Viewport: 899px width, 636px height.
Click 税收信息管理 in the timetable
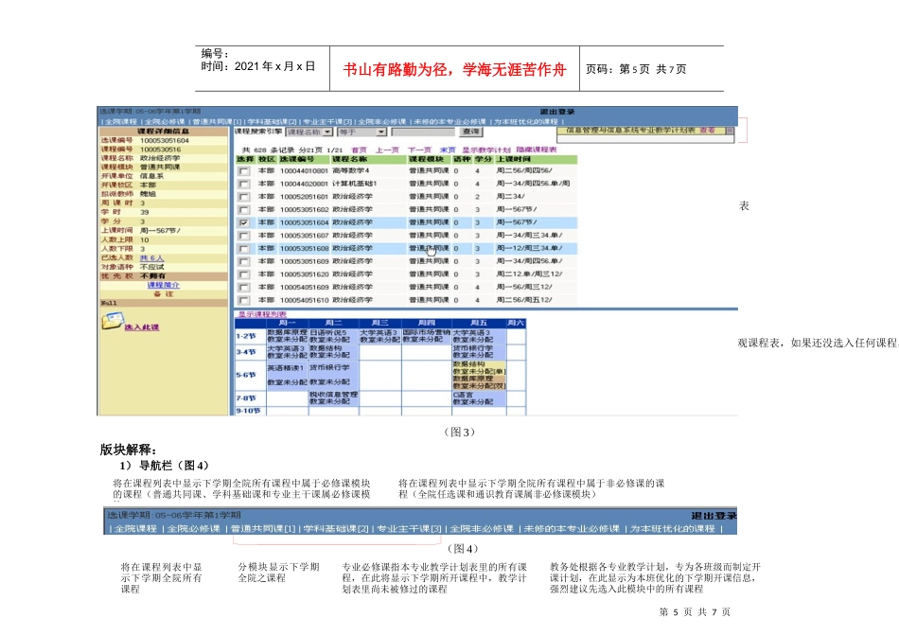333,395
